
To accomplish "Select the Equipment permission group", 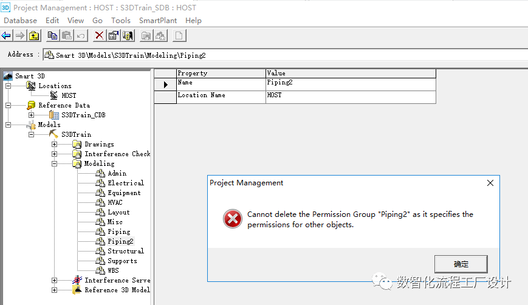I will point(124,193).
